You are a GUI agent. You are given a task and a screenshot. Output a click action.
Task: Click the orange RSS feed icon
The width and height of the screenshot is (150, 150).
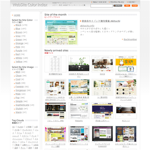[127, 6]
